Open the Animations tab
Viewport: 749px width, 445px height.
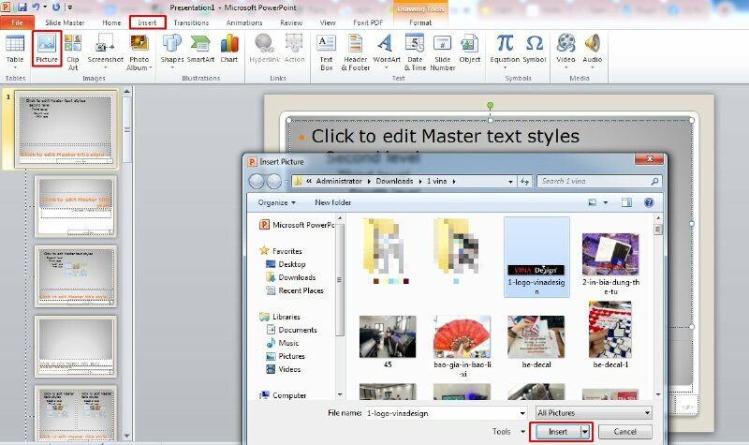244,22
